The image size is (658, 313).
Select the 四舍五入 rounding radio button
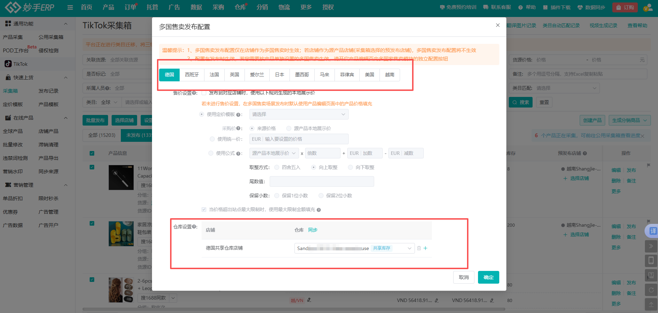point(277,167)
